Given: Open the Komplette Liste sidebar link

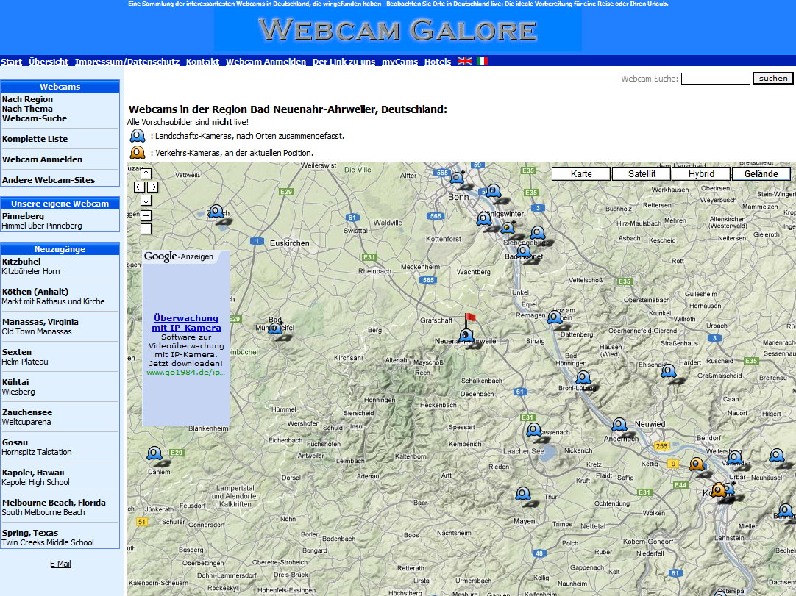Looking at the screenshot, I should click(x=35, y=139).
